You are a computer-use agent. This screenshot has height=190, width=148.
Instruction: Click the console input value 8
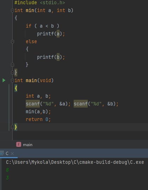(7, 170)
